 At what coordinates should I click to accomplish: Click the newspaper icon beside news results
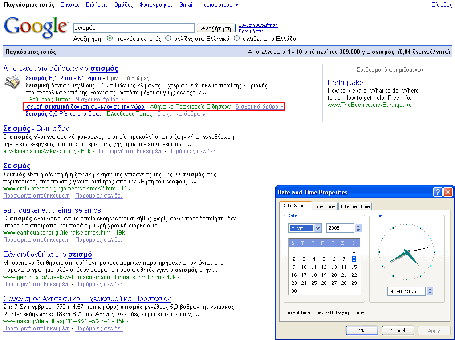pos(12,82)
